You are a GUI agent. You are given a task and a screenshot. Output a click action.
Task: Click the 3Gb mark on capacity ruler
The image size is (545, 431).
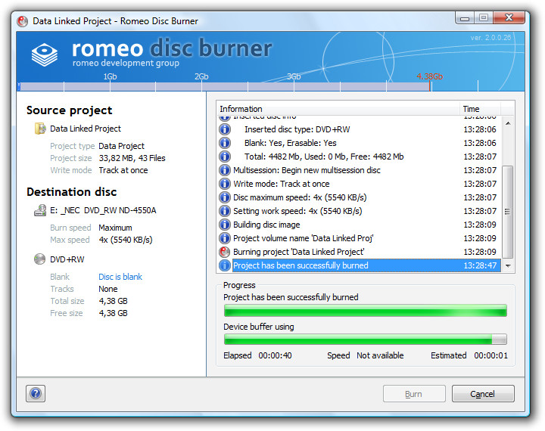click(294, 76)
